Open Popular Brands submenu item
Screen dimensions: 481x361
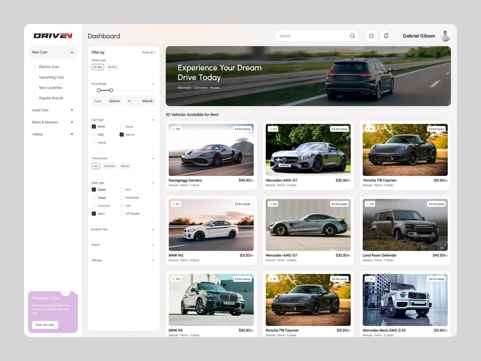(x=51, y=98)
